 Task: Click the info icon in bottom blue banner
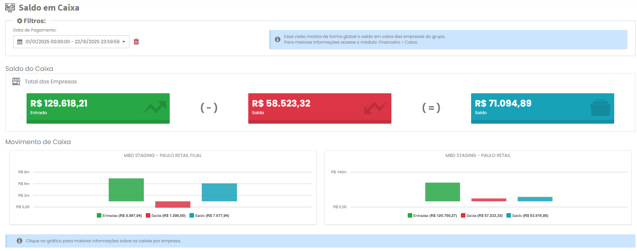(19, 241)
